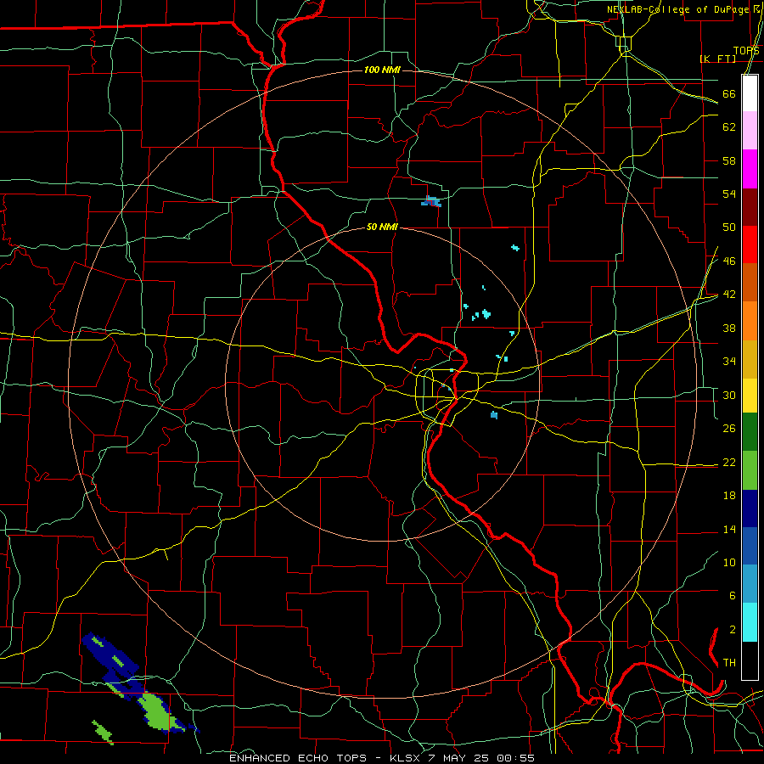764x764 pixels.
Task: Click the "TH" legend label
Action: [729, 663]
